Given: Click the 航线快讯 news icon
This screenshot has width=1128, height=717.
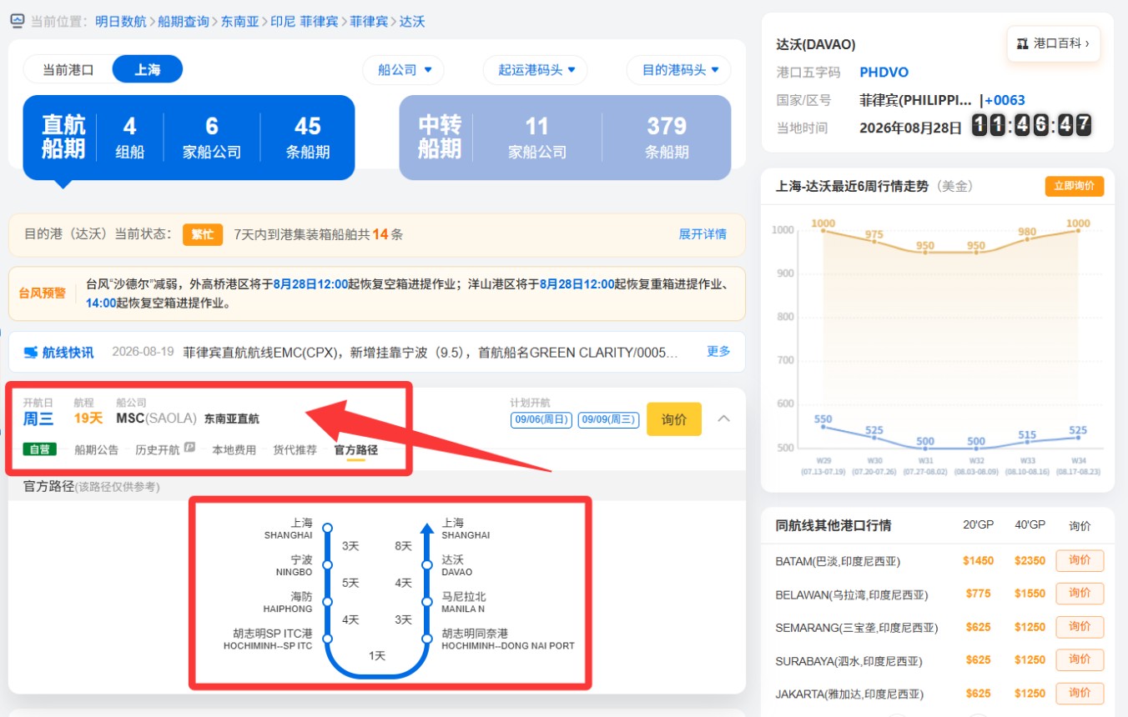Looking at the screenshot, I should (31, 353).
